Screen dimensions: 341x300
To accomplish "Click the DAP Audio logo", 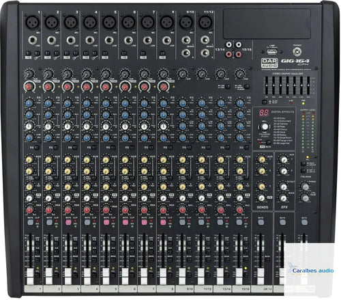I will tap(269, 63).
